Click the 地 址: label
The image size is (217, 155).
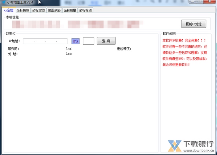[x=13, y=54]
